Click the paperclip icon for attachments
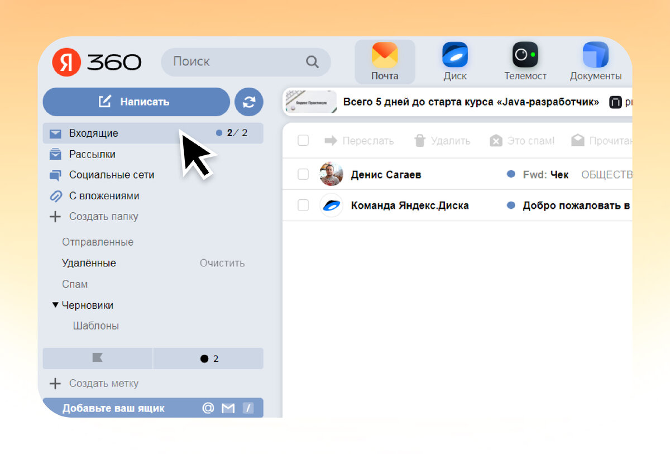670x454 pixels. click(55, 196)
